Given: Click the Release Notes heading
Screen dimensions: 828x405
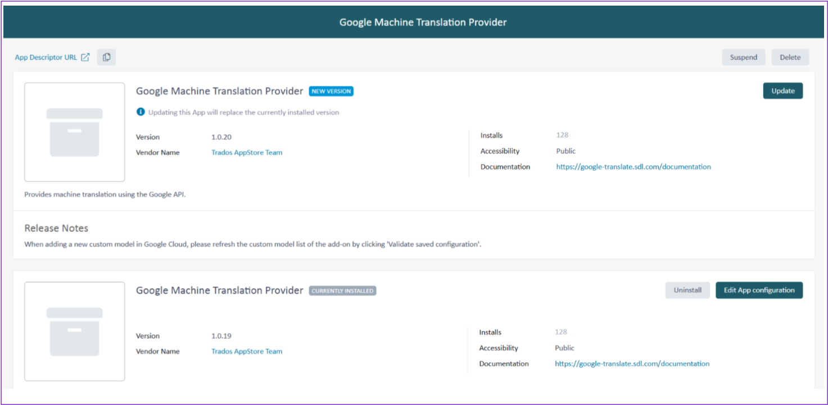Looking at the screenshot, I should tap(56, 228).
